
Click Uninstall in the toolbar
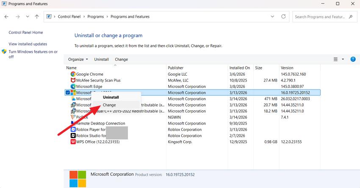[x=101, y=59]
